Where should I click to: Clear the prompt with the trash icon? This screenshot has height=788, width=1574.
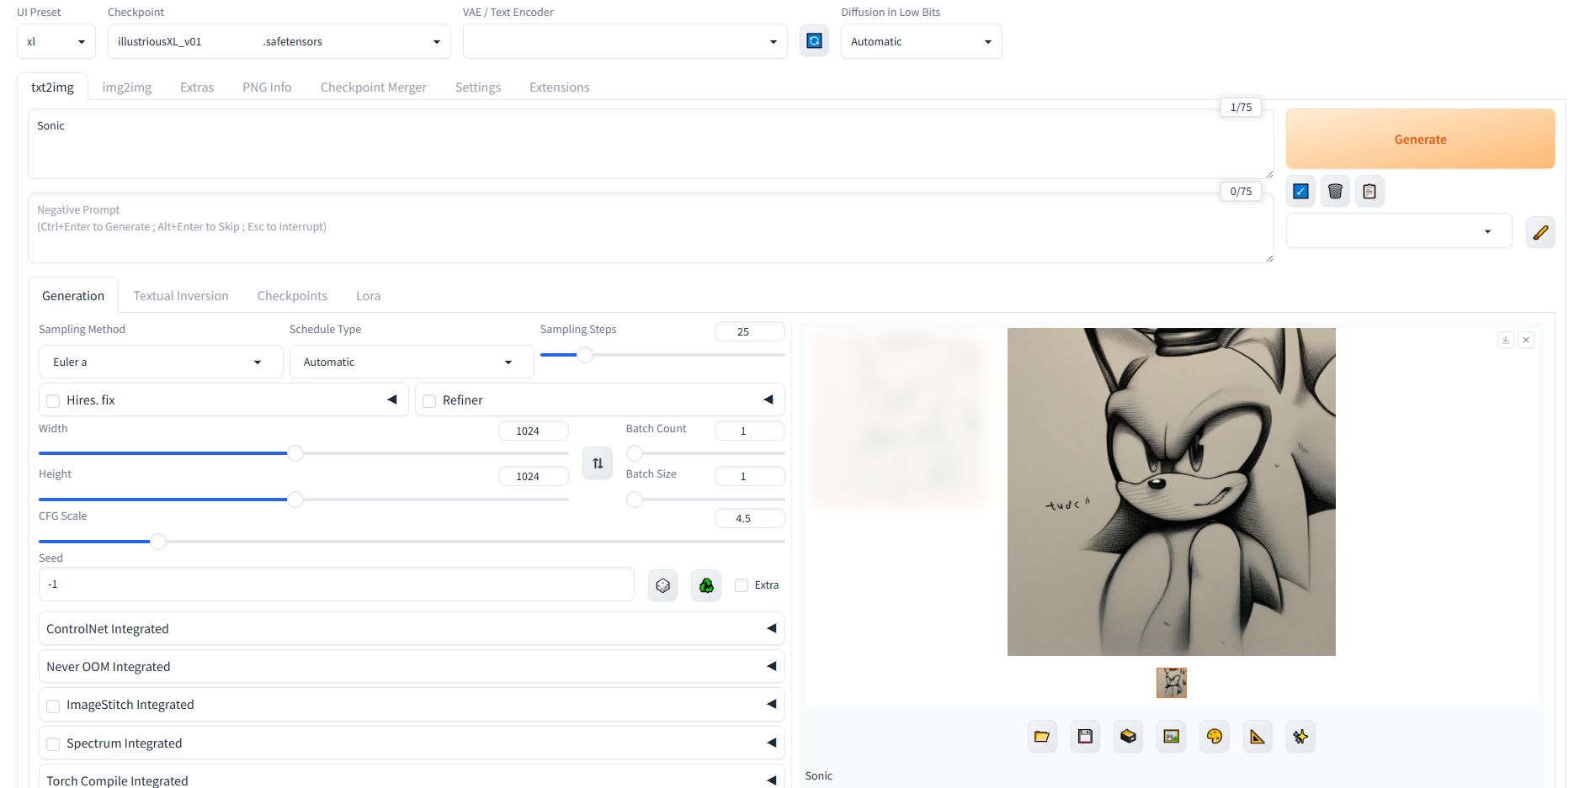point(1335,192)
